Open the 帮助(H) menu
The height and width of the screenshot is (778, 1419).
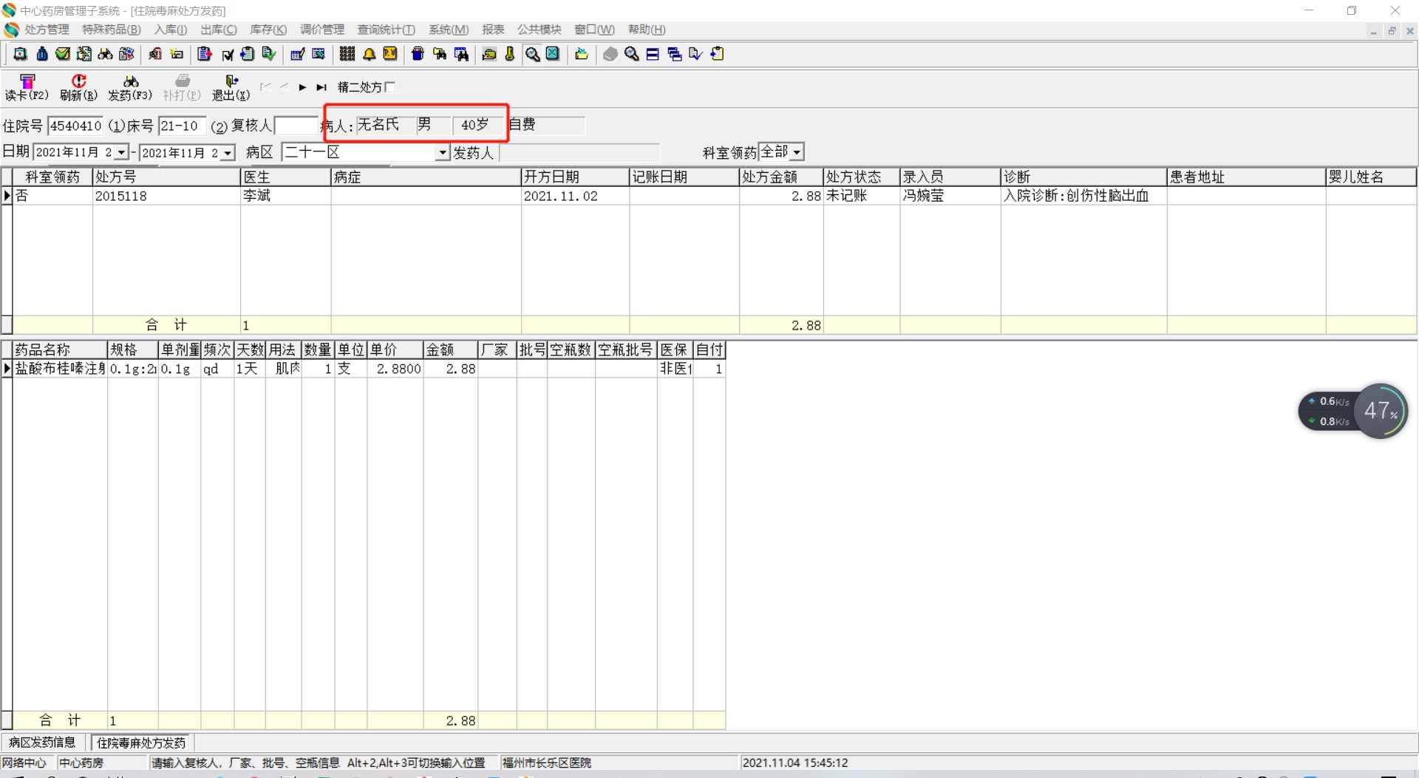tap(647, 30)
